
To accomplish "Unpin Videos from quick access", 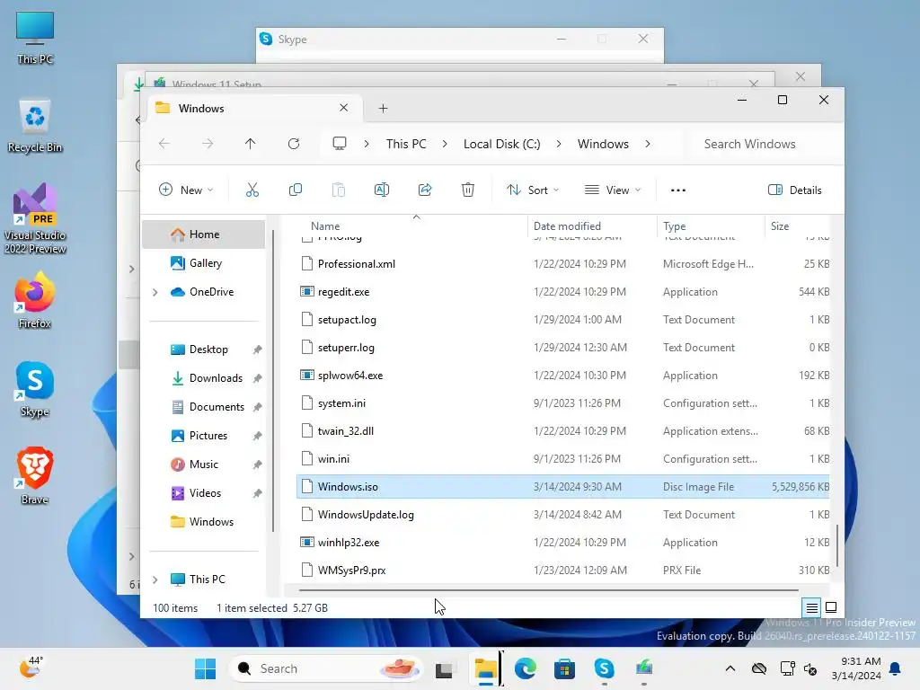I will coord(257,493).
